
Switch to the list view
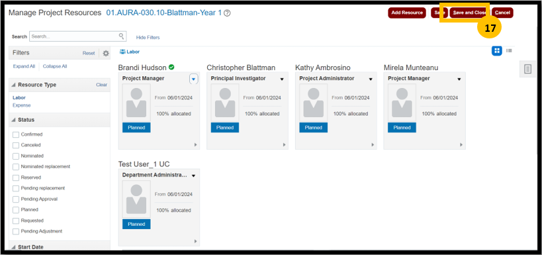(x=509, y=51)
